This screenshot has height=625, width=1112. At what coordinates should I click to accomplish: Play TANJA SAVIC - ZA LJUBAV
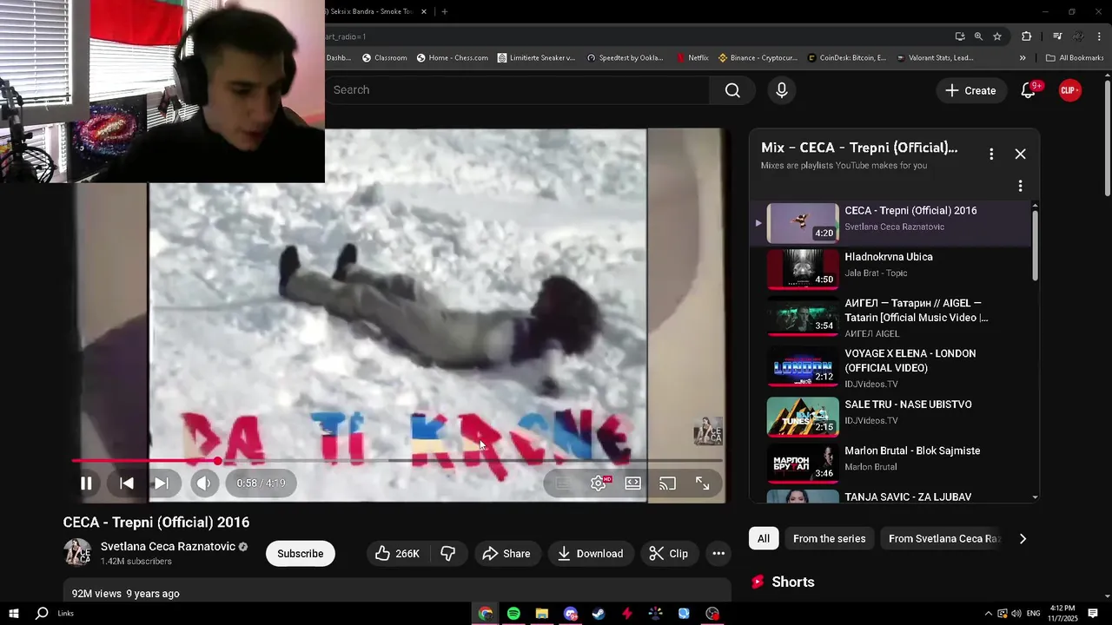point(890,497)
